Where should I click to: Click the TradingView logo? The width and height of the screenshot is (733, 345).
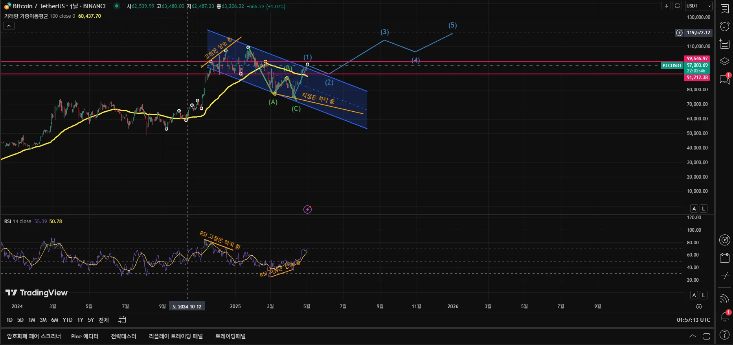tap(37, 293)
